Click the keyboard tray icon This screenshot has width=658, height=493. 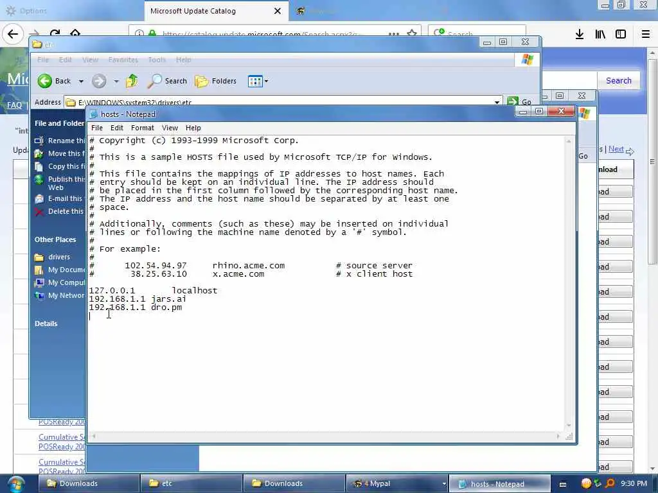pos(563,484)
